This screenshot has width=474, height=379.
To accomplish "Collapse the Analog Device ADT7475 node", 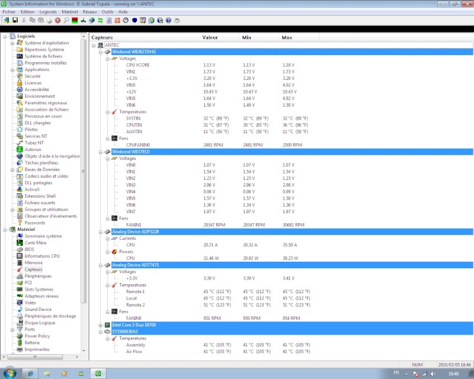I will (x=101, y=265).
